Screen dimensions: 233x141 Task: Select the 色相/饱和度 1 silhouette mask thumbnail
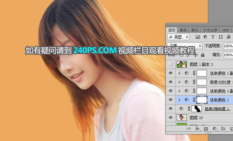197,109
